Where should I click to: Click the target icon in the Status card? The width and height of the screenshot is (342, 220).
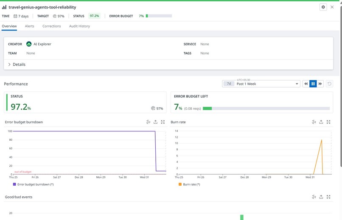click(x=153, y=108)
